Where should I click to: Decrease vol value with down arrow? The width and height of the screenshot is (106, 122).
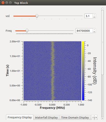click(x=94, y=17)
